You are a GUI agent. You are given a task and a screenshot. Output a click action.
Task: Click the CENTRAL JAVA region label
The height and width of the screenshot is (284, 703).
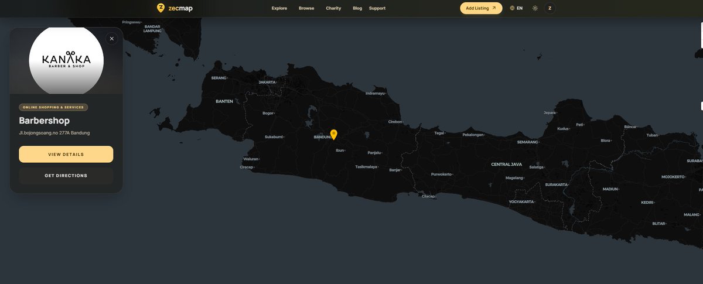[x=506, y=164]
